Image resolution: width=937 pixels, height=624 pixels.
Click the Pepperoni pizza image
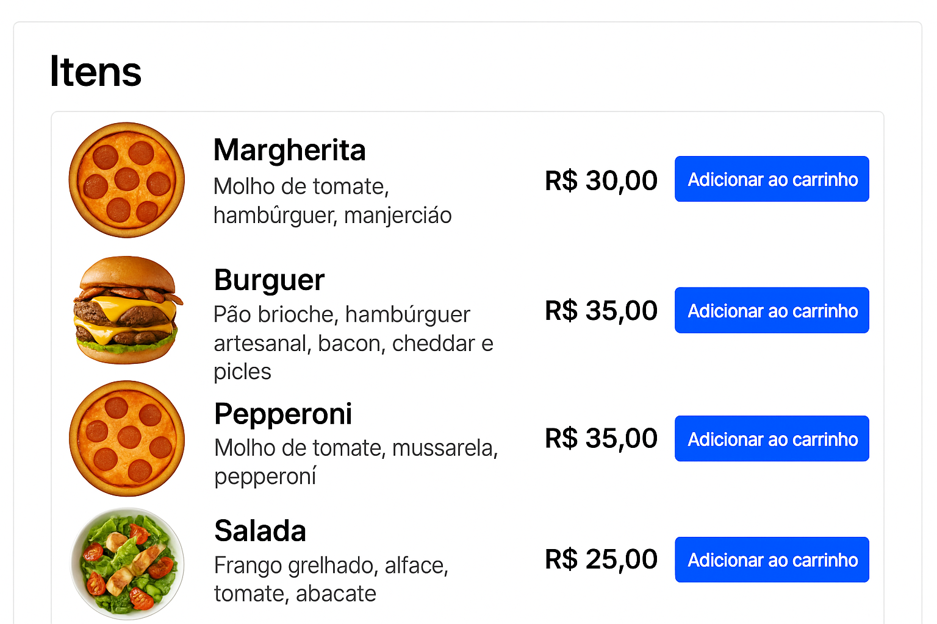126,438
